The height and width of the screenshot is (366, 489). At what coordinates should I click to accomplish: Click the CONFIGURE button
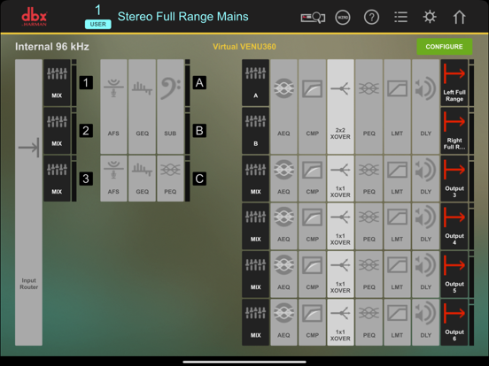(x=445, y=47)
